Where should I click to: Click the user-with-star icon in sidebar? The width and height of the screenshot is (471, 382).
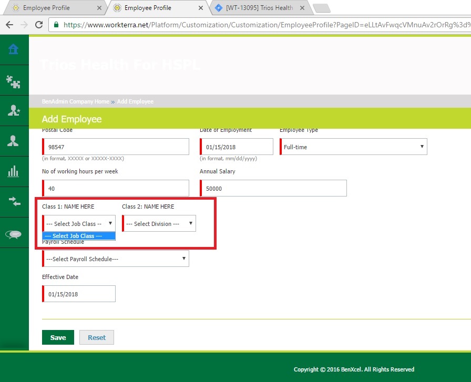coord(14,110)
